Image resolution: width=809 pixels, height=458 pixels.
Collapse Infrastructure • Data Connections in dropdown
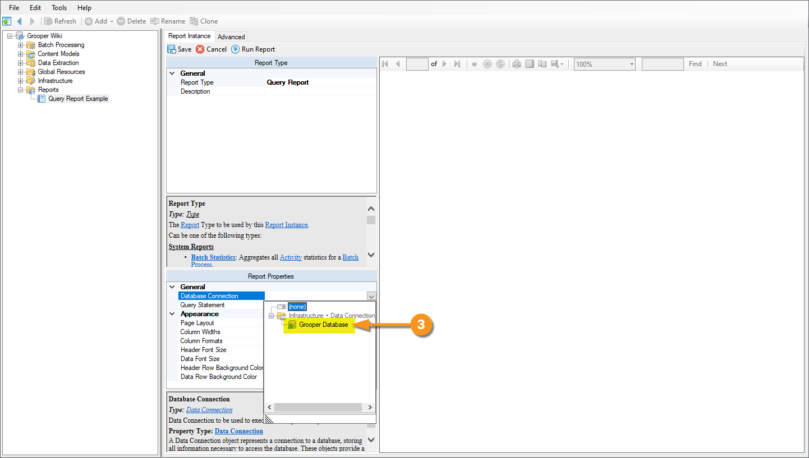pos(272,316)
